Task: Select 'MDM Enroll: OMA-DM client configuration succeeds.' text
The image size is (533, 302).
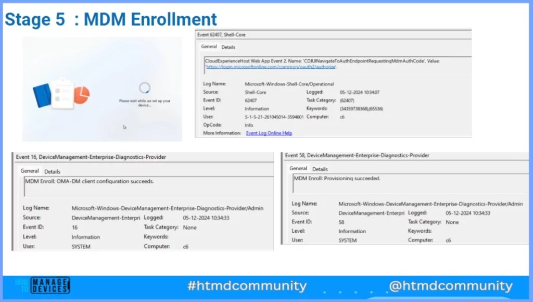Action: [x=90, y=181]
